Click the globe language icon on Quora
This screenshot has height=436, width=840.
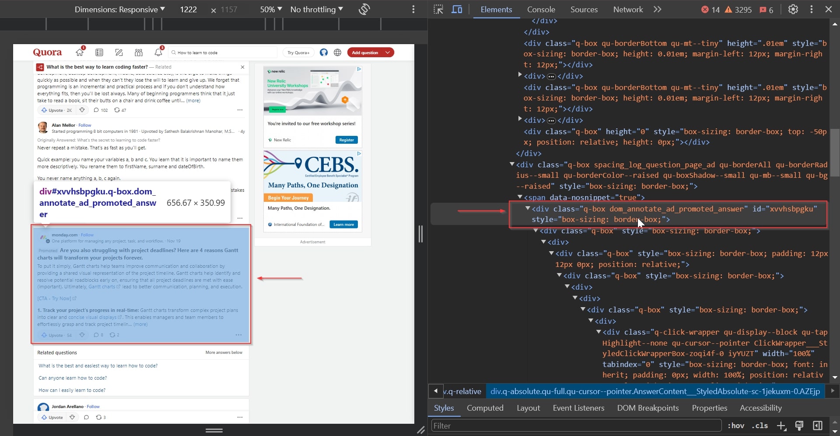click(337, 52)
